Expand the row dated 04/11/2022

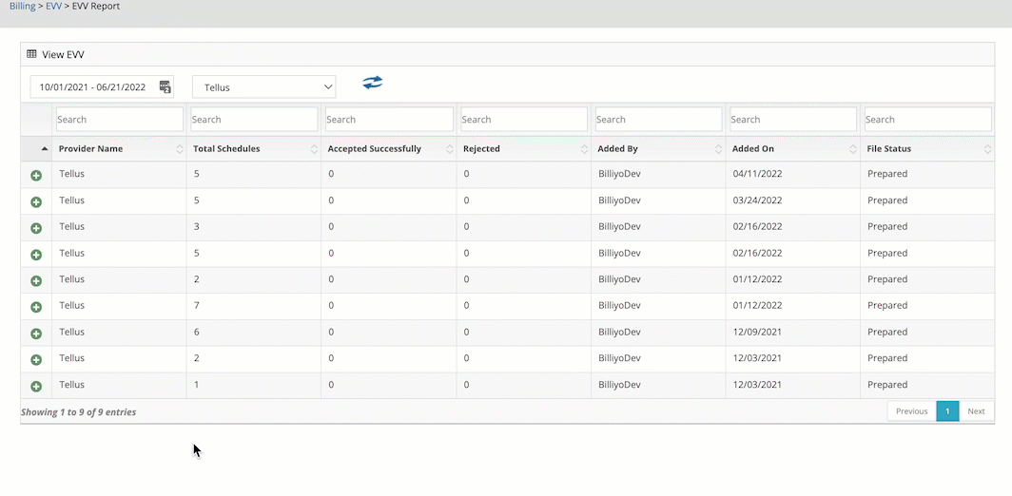(36, 176)
